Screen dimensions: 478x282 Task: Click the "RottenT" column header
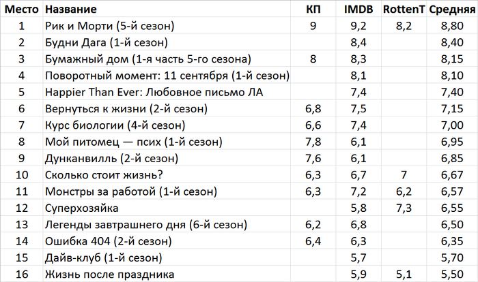click(404, 10)
